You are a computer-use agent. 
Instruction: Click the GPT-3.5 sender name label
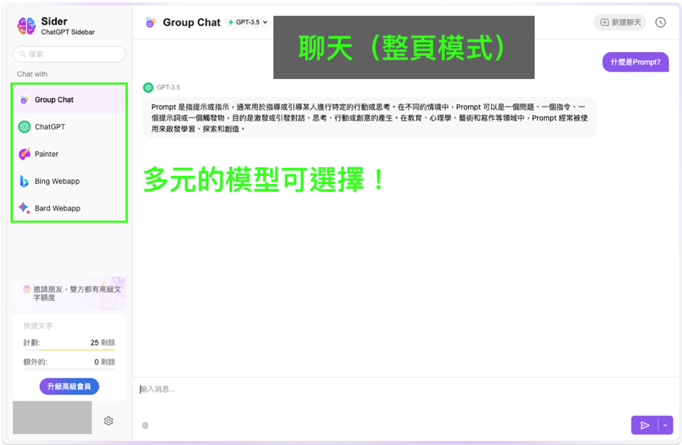click(168, 88)
